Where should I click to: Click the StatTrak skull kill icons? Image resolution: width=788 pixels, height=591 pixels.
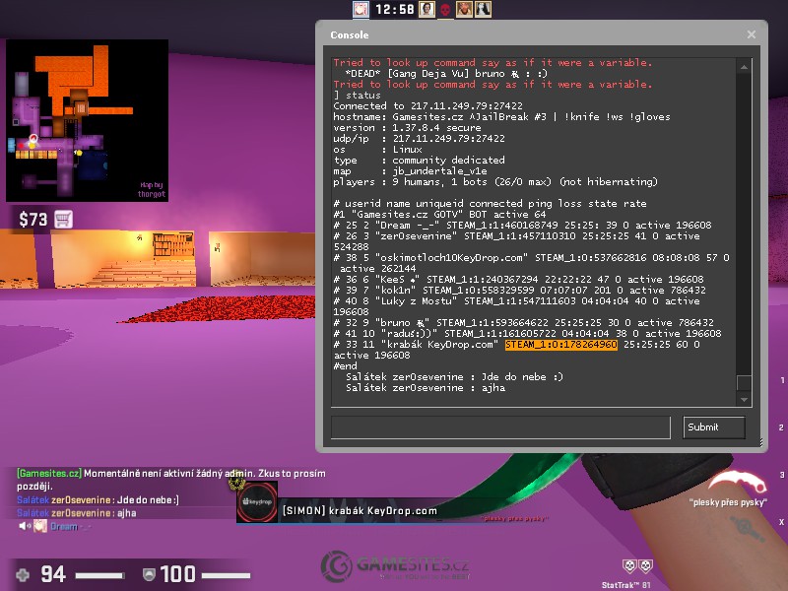pyautogui.click(x=637, y=565)
